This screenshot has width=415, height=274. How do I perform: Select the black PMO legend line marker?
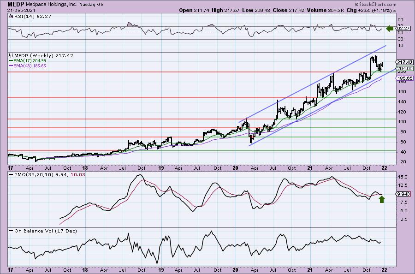click(11, 175)
